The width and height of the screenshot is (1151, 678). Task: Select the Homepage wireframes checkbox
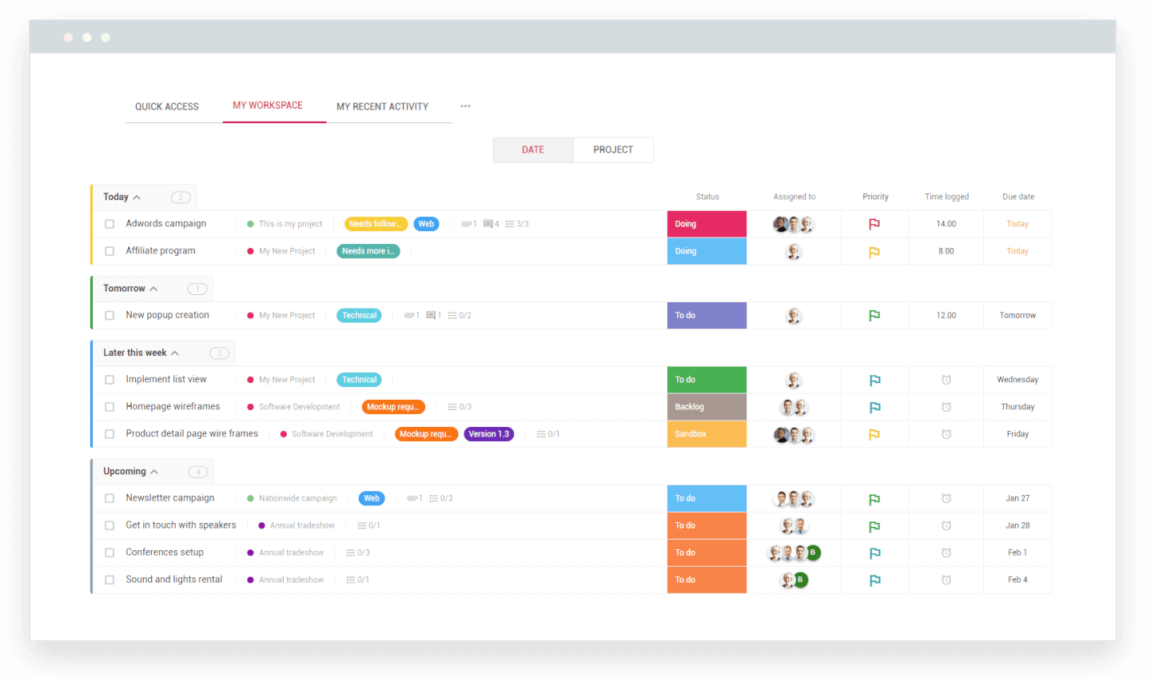tap(110, 406)
